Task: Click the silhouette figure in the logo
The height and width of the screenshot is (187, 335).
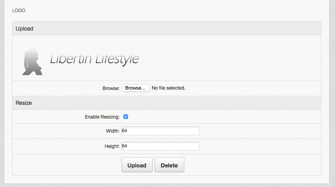Action: pyautogui.click(x=32, y=60)
